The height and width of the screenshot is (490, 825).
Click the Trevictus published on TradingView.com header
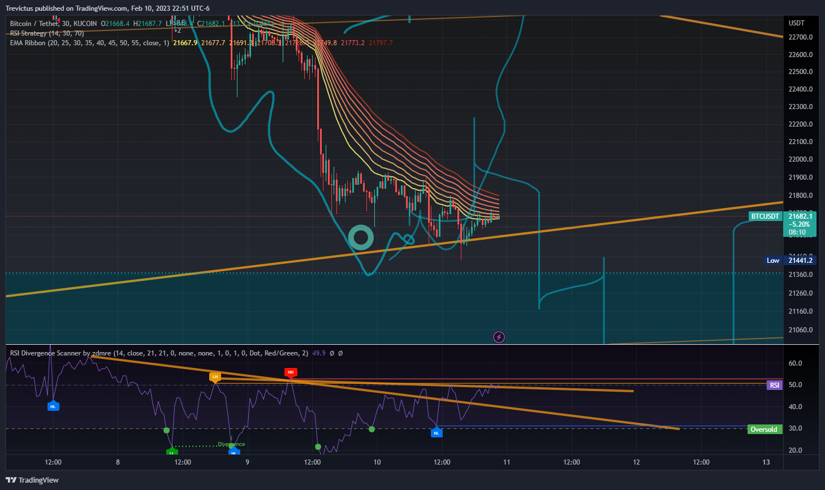(107, 8)
